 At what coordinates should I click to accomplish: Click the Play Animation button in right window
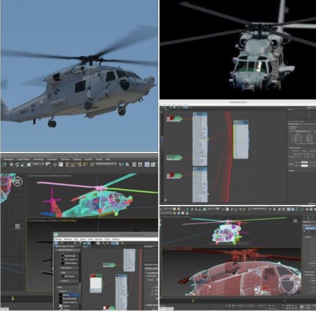[x=289, y=306]
